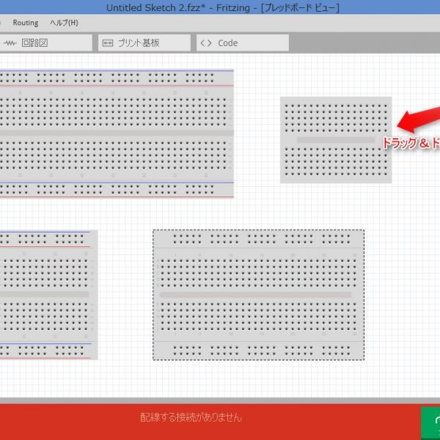Click the gray horizontal scrollbar above the status bar
The width and height of the screenshot is (440, 440).
click(x=220, y=400)
